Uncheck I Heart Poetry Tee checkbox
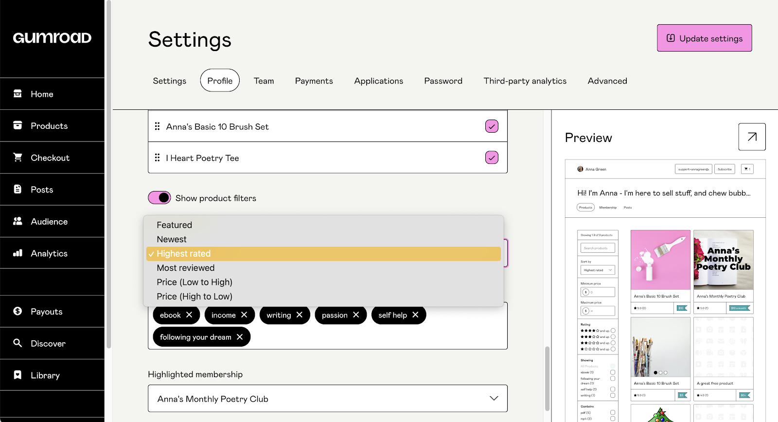Viewport: 778px width, 422px height. [x=492, y=158]
